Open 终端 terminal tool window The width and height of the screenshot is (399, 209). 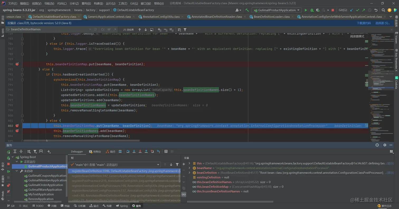(65, 206)
